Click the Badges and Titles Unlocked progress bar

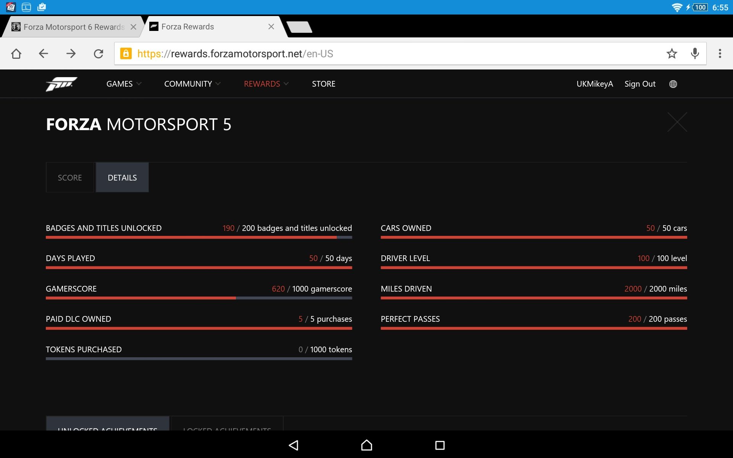coord(199,237)
